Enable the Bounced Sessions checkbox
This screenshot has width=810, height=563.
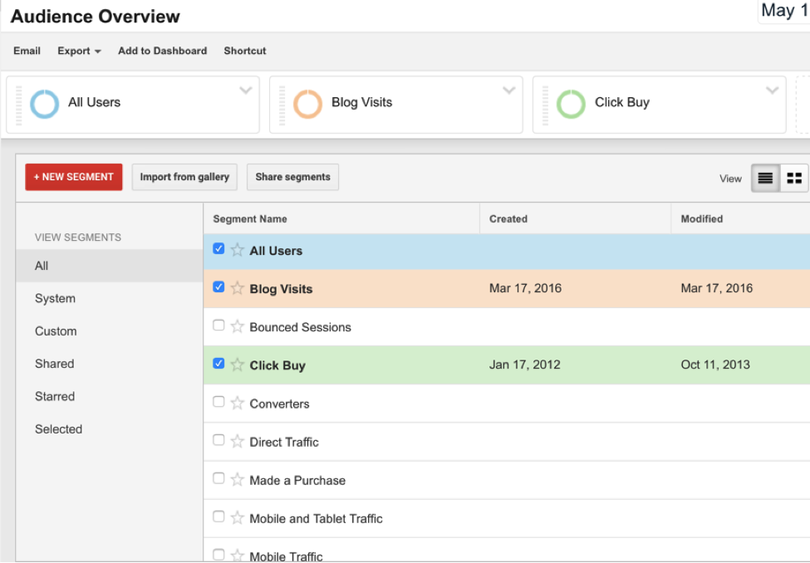[218, 326]
